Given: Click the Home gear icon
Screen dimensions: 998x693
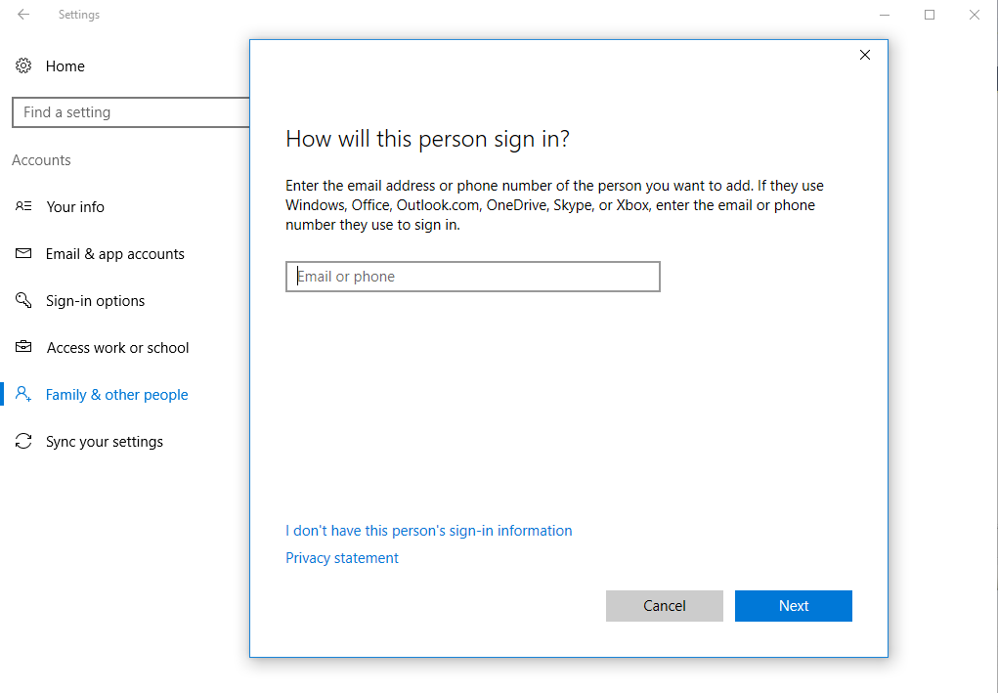Looking at the screenshot, I should (x=23, y=66).
